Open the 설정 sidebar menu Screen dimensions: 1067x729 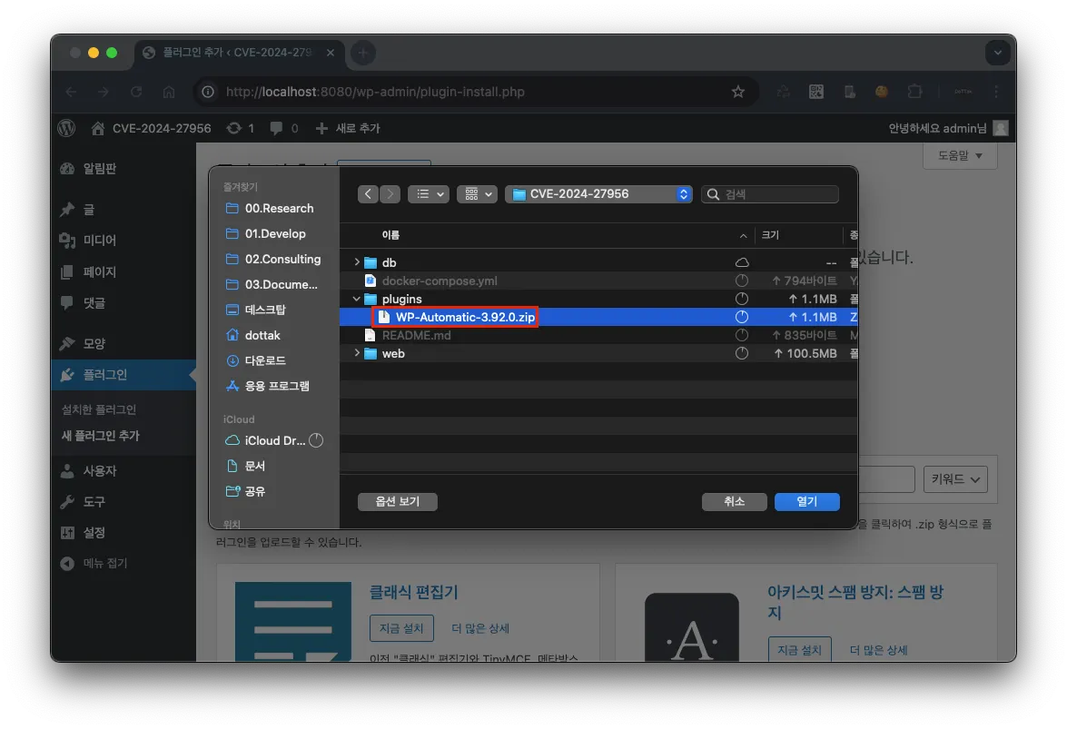coord(123,533)
